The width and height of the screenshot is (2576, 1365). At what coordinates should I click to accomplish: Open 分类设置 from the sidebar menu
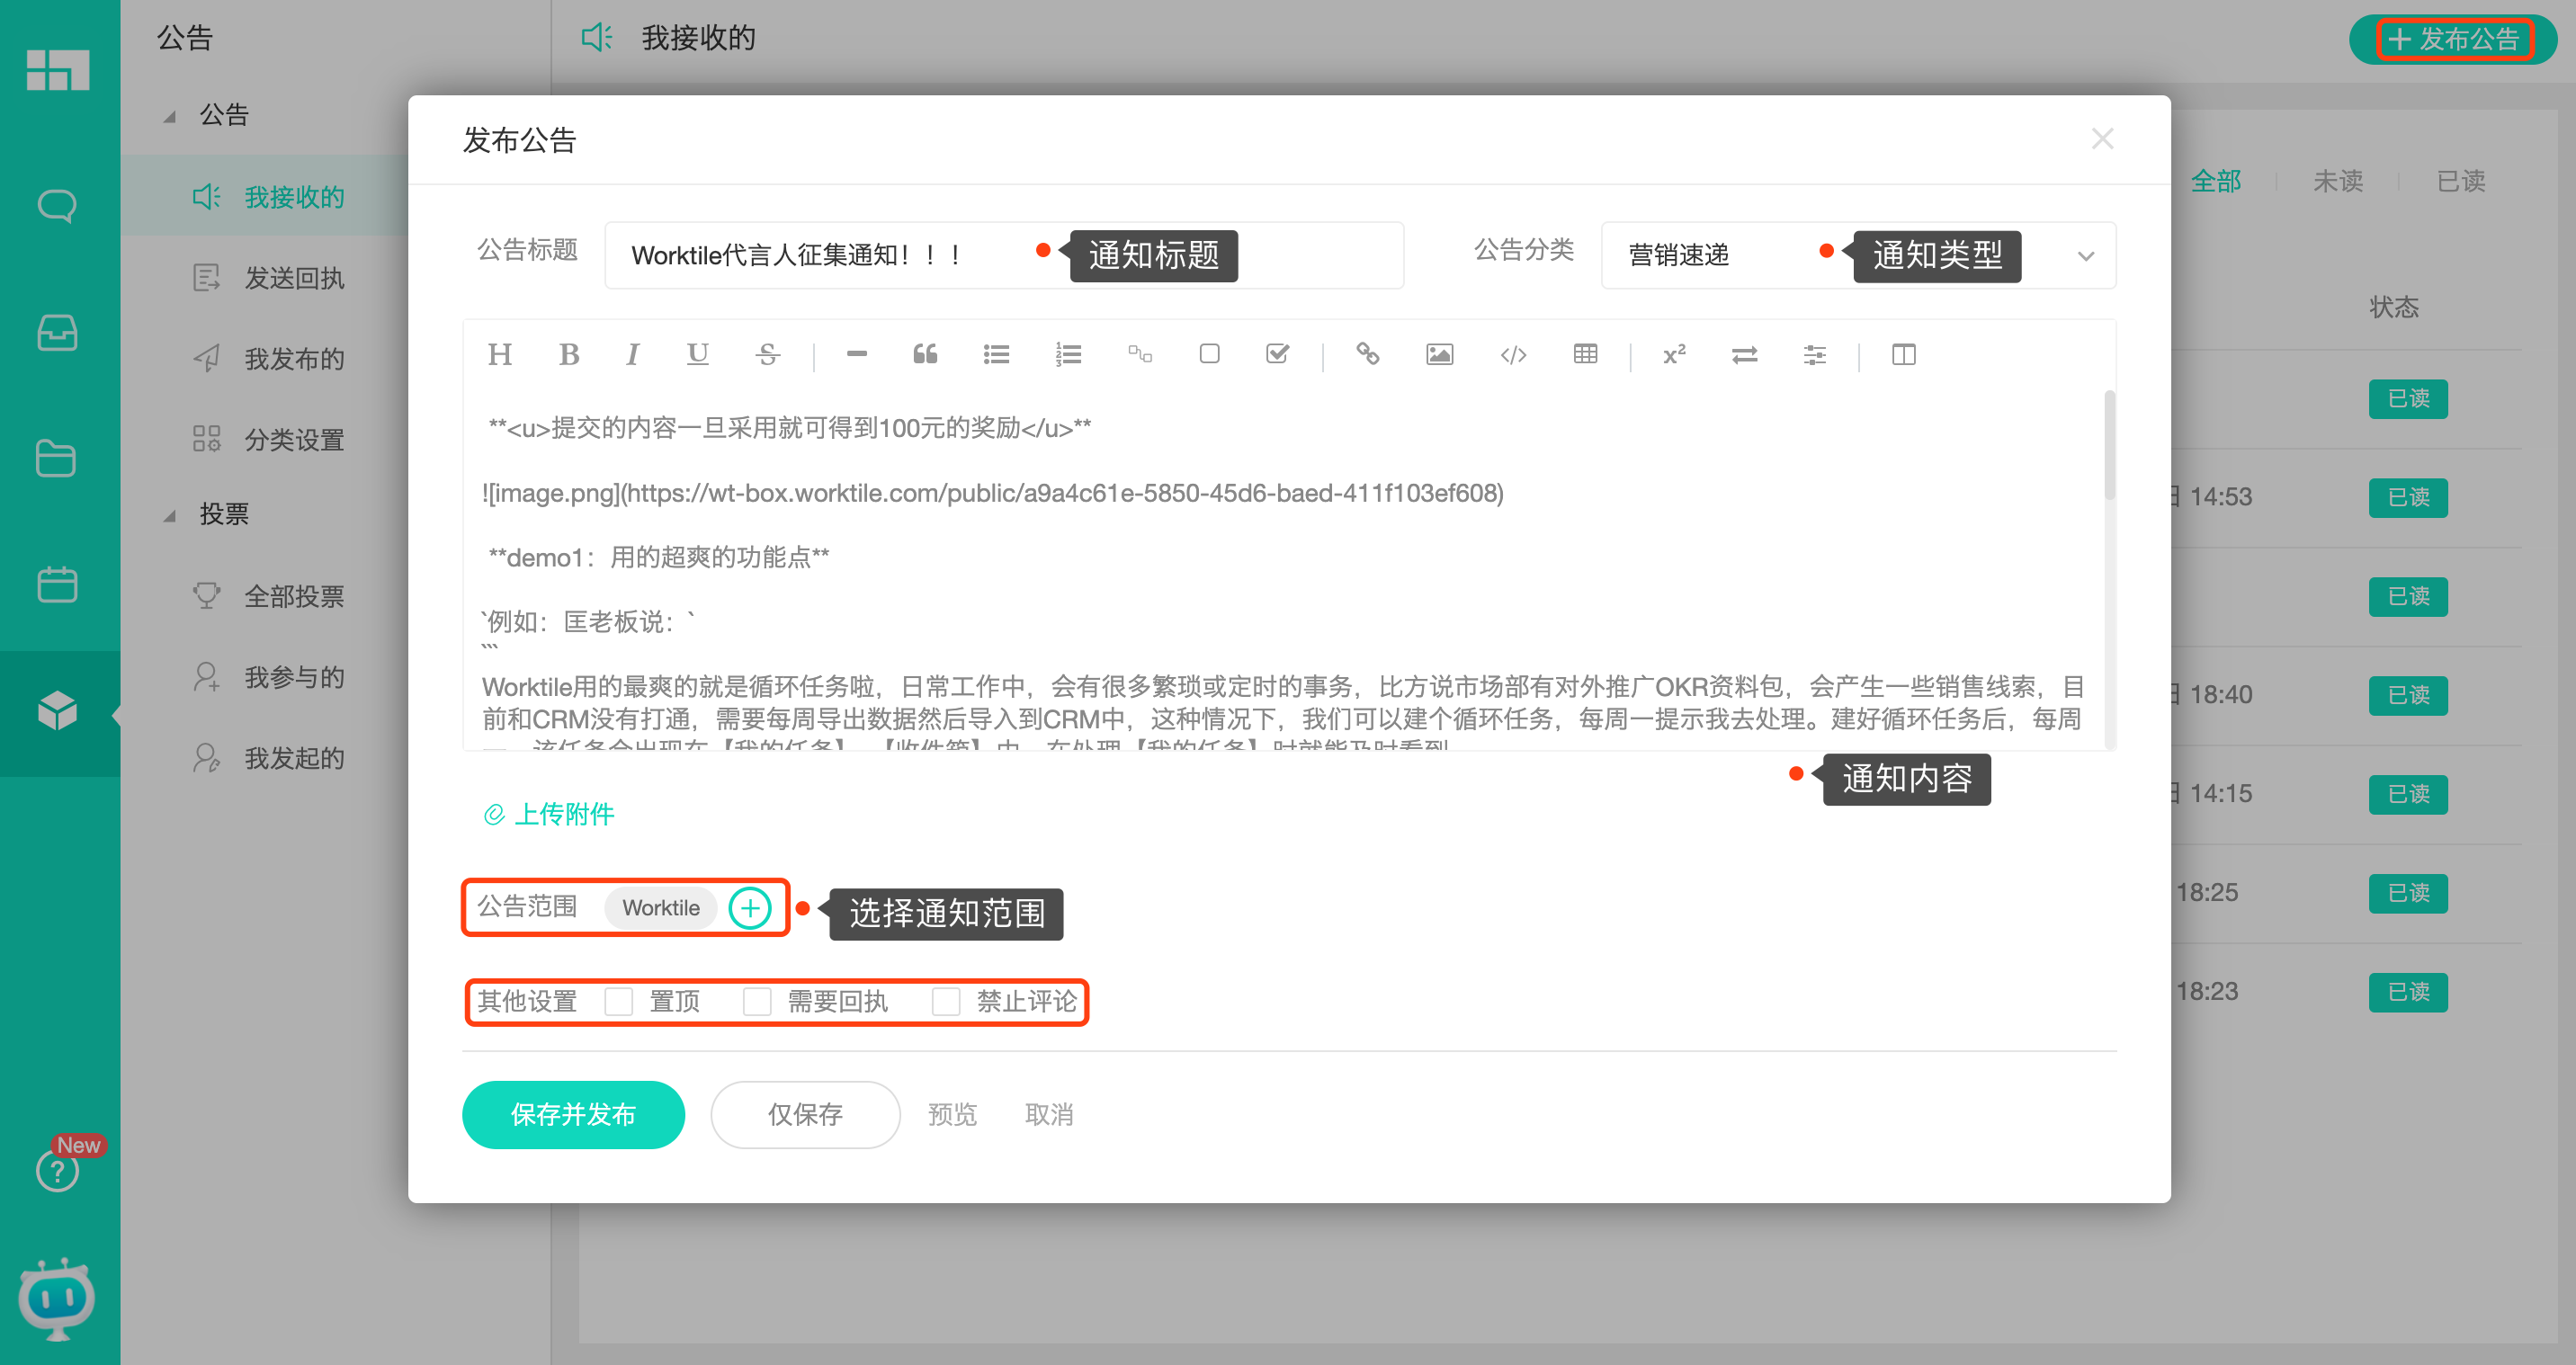tap(294, 439)
